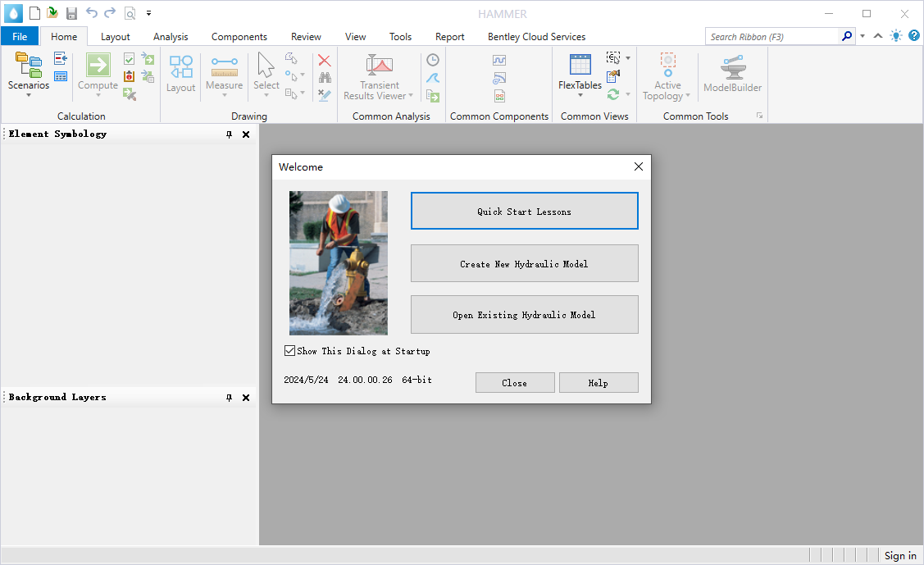This screenshot has height=565, width=924.
Task: Uncheck Show This Dialog at Startup
Action: tap(289, 351)
